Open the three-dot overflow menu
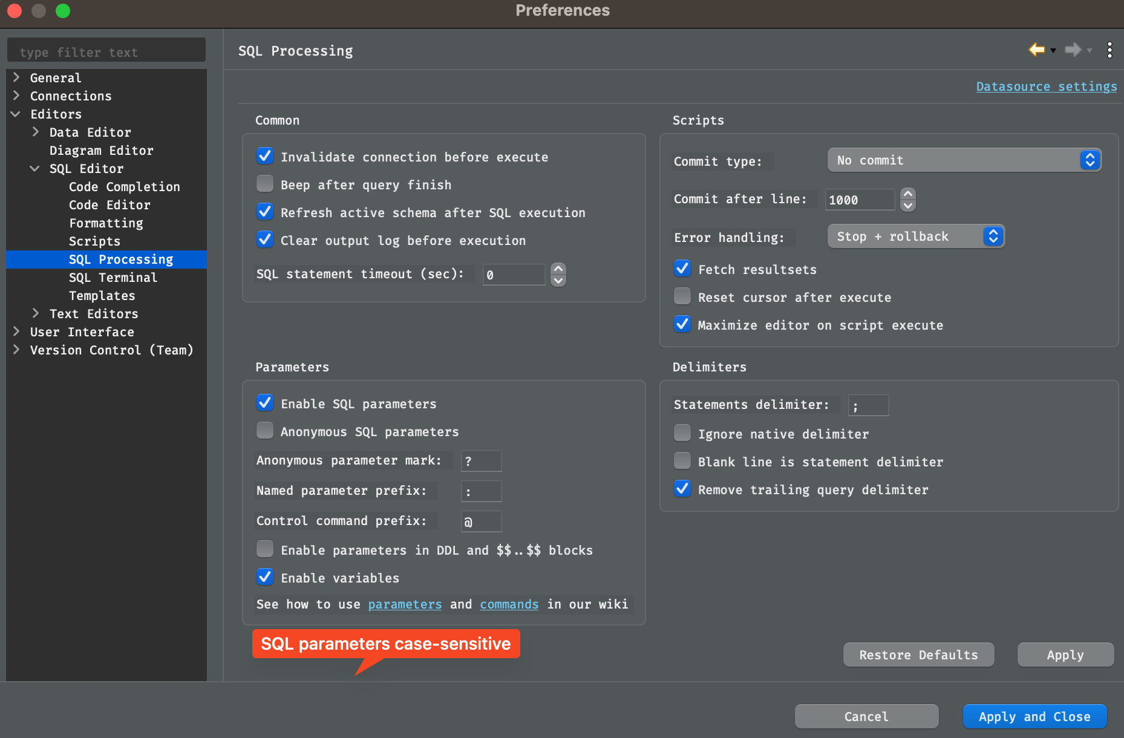This screenshot has height=738, width=1124. coord(1109,50)
